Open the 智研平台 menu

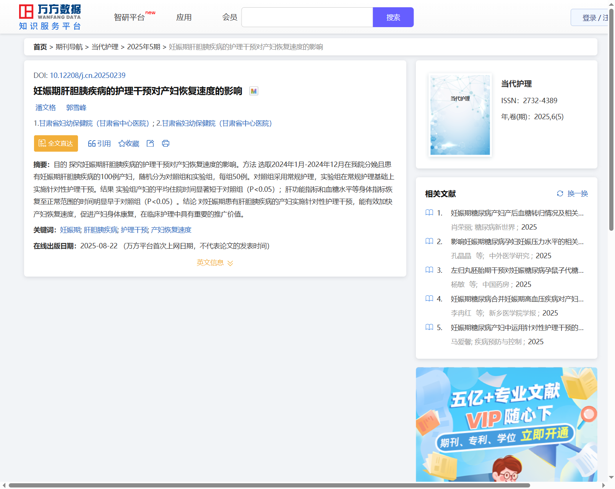[x=130, y=17]
